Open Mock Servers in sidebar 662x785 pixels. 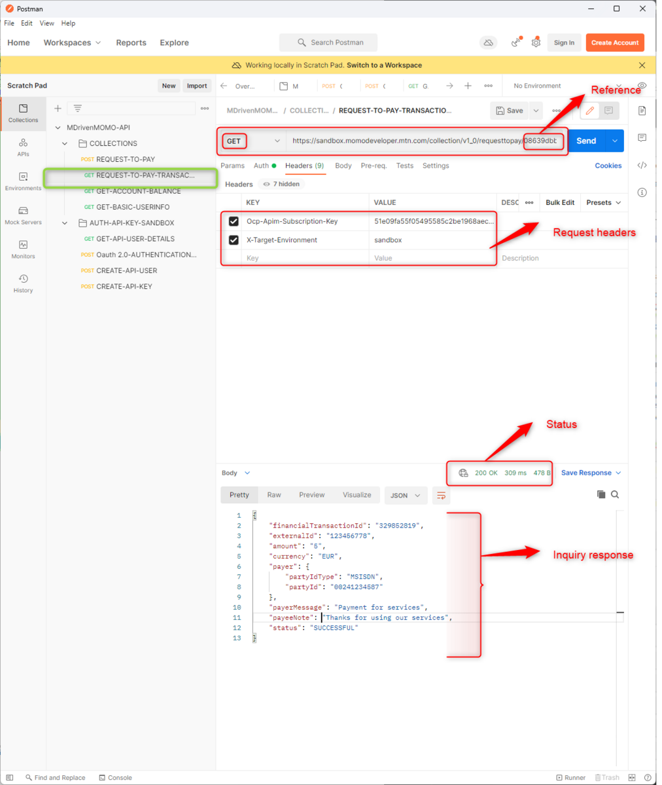(x=23, y=215)
